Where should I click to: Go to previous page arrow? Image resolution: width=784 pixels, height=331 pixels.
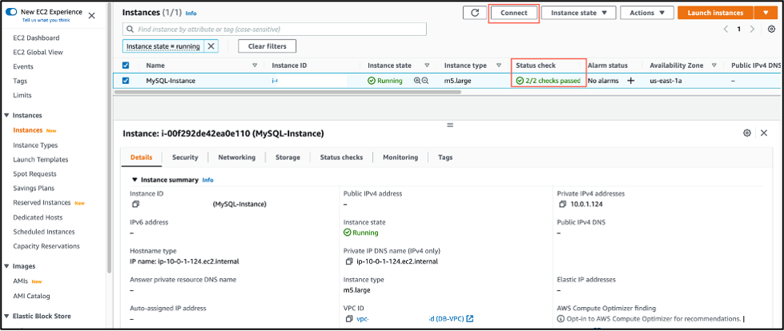tap(726, 29)
